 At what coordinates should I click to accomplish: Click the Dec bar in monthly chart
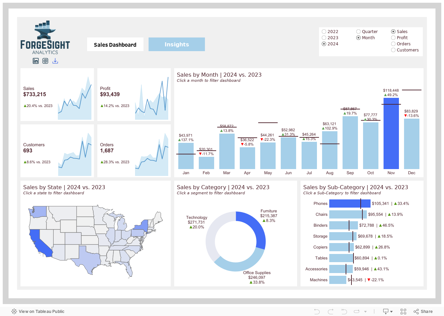(412, 144)
